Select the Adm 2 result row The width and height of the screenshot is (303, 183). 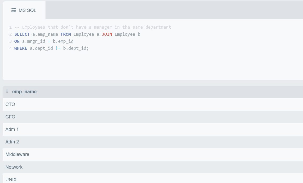153,142
